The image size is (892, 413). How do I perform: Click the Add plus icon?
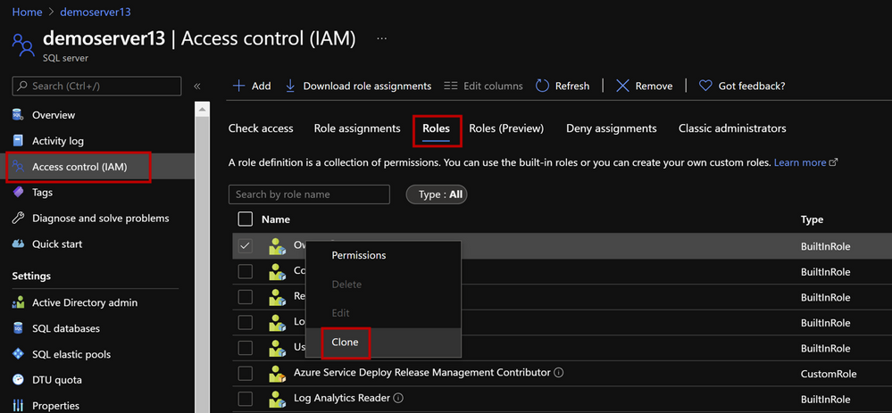pyautogui.click(x=239, y=86)
